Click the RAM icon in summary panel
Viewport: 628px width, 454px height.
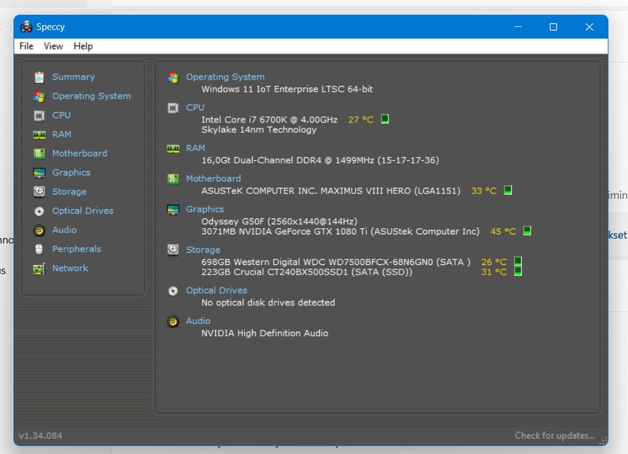pos(173,148)
